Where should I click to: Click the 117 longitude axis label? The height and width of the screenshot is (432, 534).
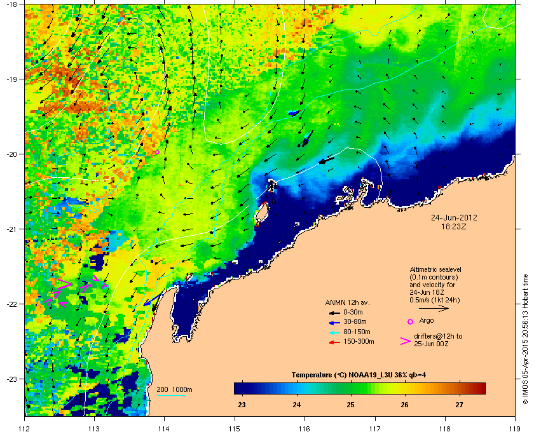click(375, 429)
